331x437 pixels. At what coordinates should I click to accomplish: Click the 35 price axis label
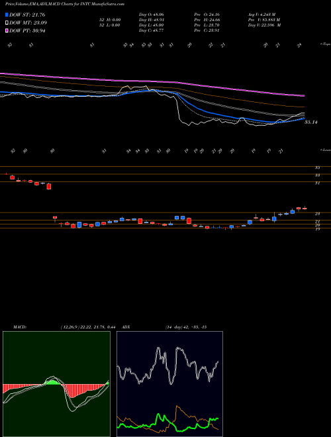[x=317, y=168]
